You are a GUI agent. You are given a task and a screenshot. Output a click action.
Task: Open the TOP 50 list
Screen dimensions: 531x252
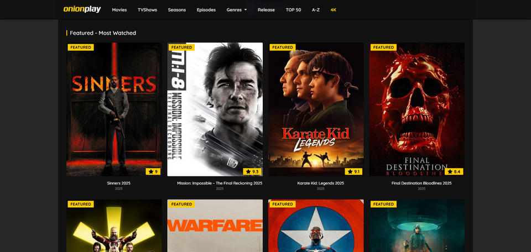[293, 10]
